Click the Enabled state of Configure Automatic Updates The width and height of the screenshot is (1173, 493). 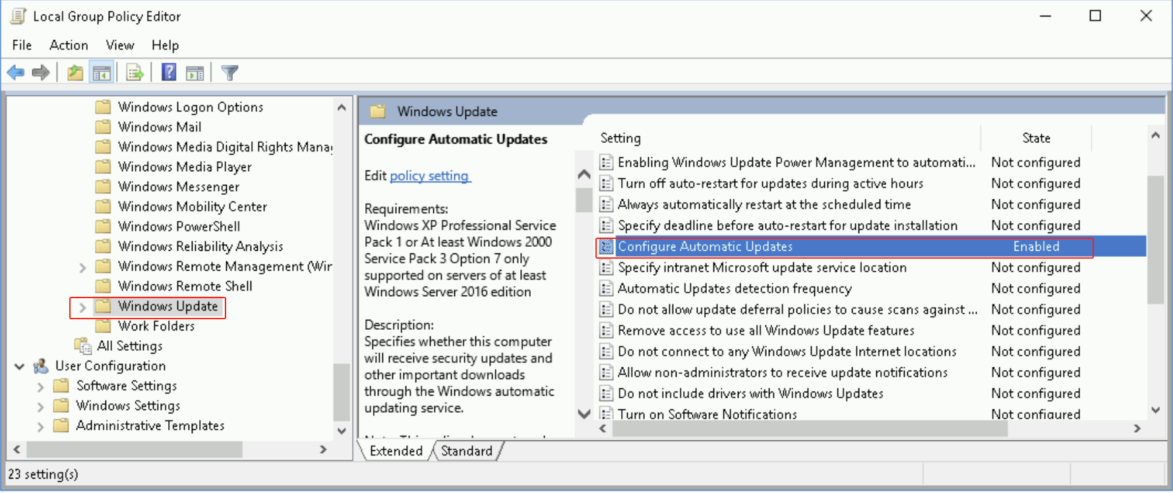(1036, 247)
